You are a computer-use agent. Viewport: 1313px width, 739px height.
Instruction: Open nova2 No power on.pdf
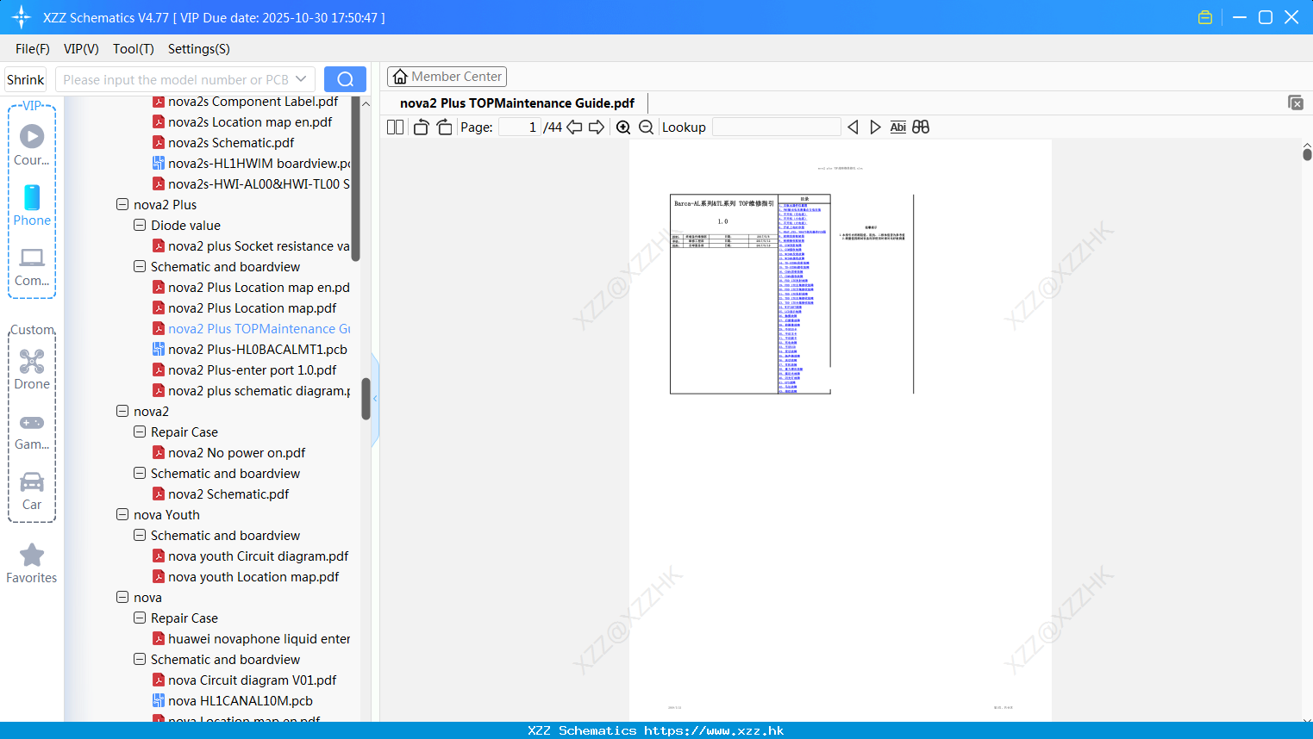(x=237, y=453)
